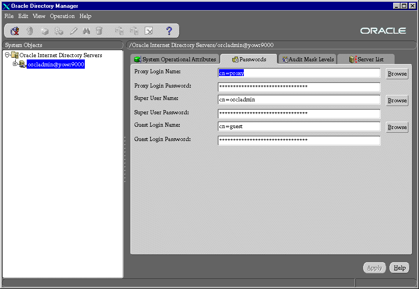The image size is (419, 289).
Task: Collapse the Oracle Internet Directory Servers node
Action: 7,55
